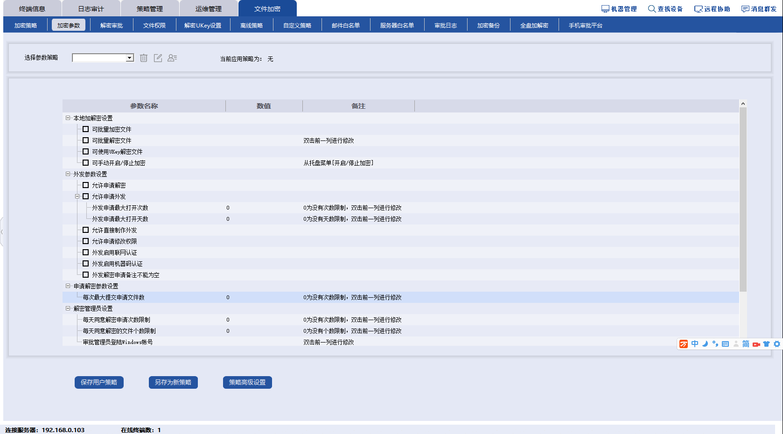Switch to the 策略管理 tab
The image size is (783, 434).
(150, 9)
